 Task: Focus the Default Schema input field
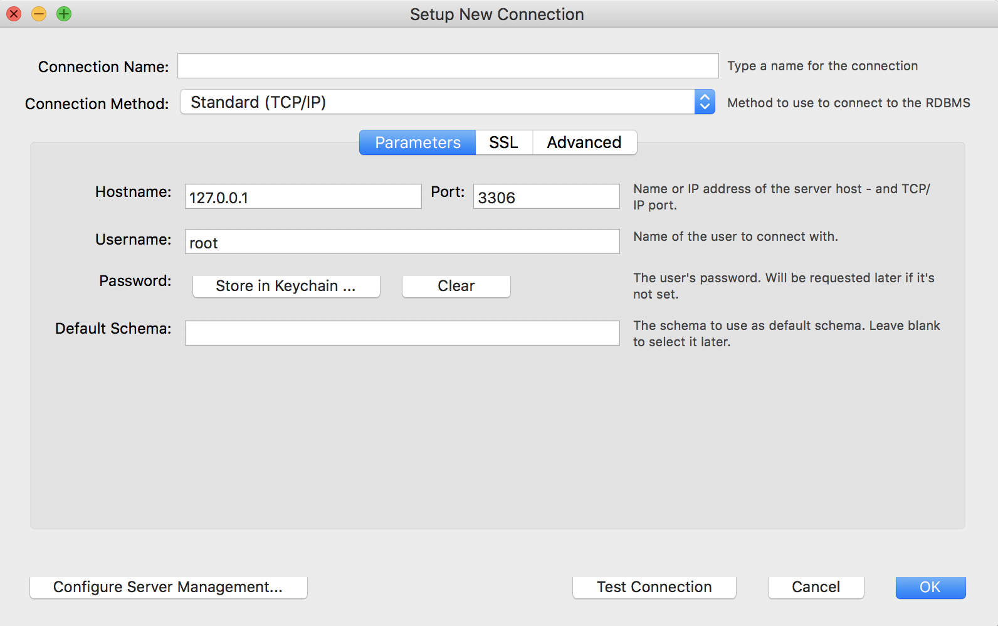tap(402, 333)
